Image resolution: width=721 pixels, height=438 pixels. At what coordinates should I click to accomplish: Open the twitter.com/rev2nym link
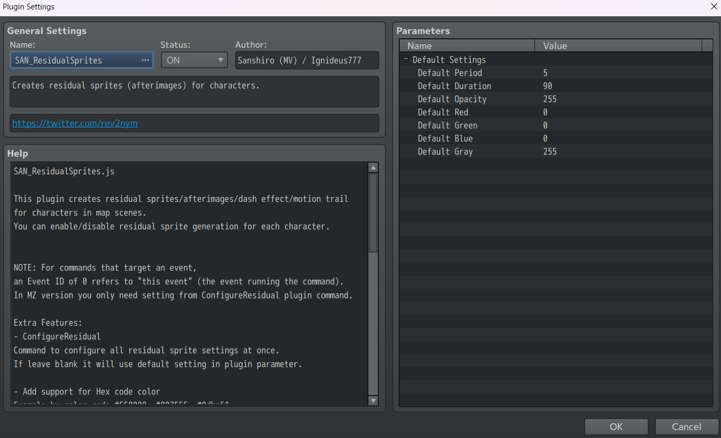point(75,124)
